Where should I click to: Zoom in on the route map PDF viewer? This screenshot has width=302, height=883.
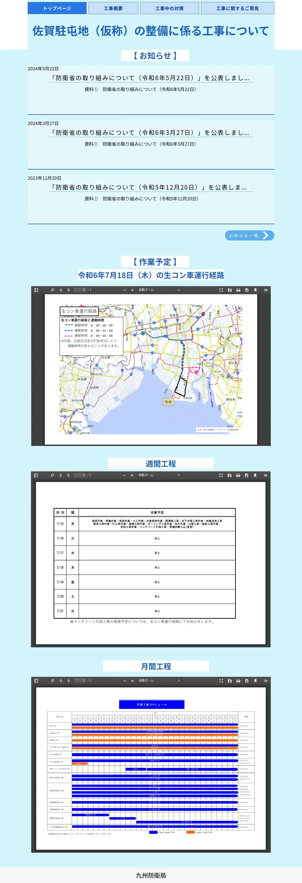click(x=132, y=290)
